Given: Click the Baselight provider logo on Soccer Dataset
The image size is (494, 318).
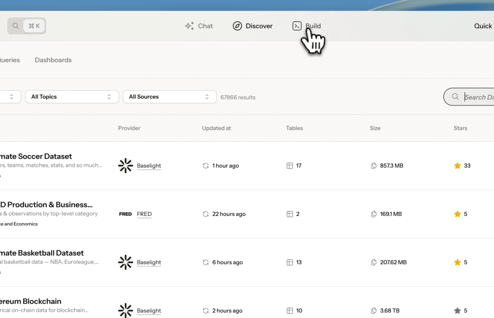Looking at the screenshot, I should coord(125,165).
